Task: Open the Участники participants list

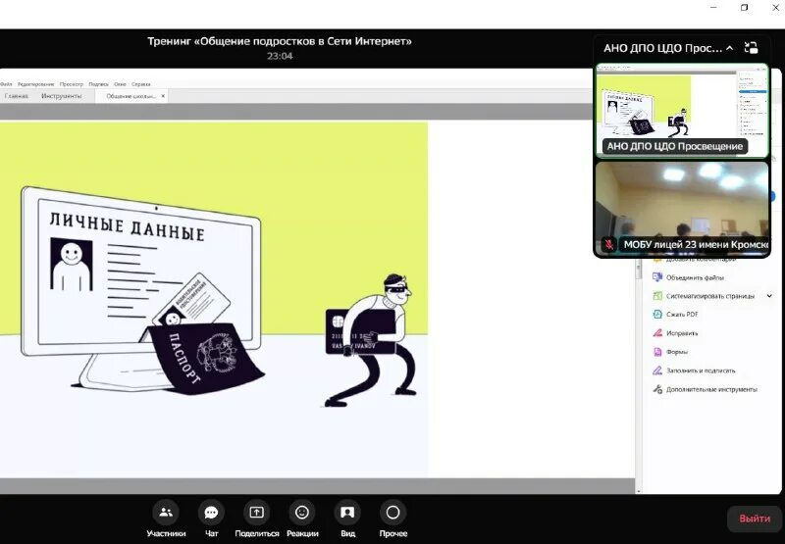Action: [x=166, y=513]
